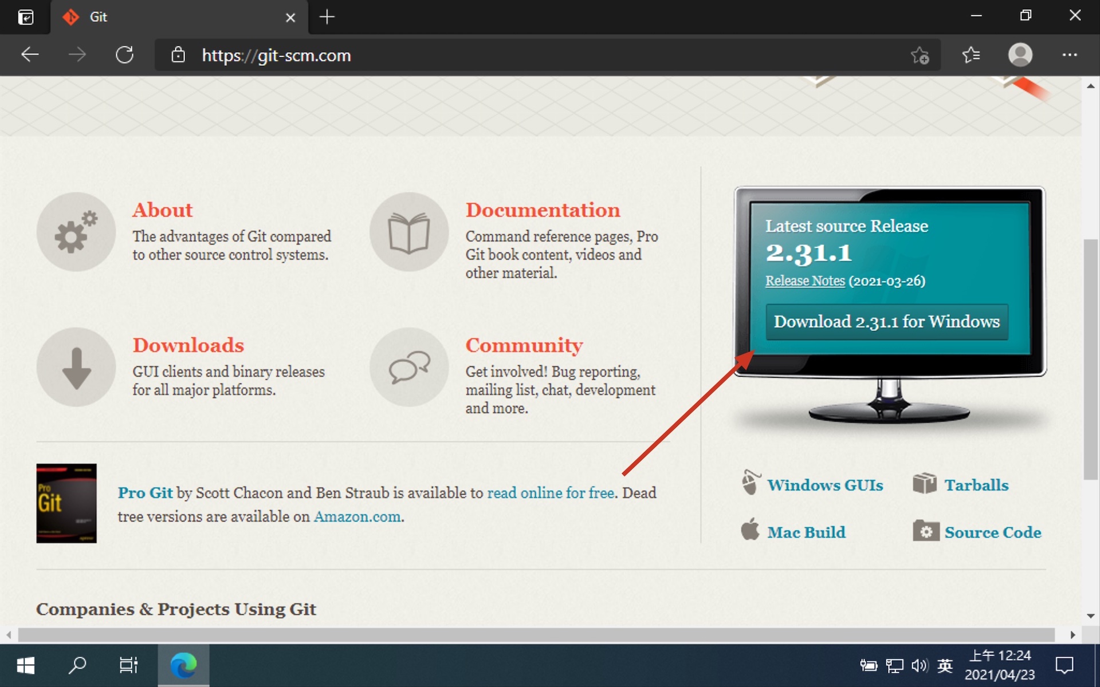
Task: Click the vertical scrollbar up arrow
Action: pyautogui.click(x=1091, y=86)
